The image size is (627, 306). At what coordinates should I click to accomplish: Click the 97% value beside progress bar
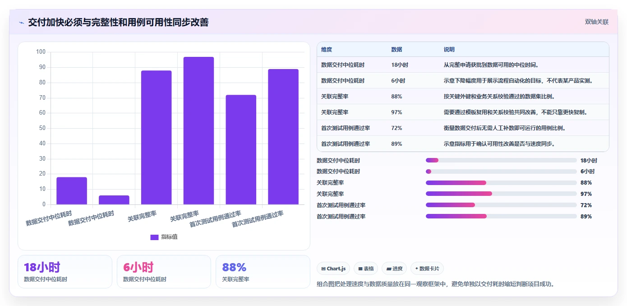click(x=586, y=194)
